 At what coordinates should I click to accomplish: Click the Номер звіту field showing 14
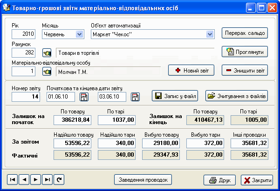click(x=26, y=97)
